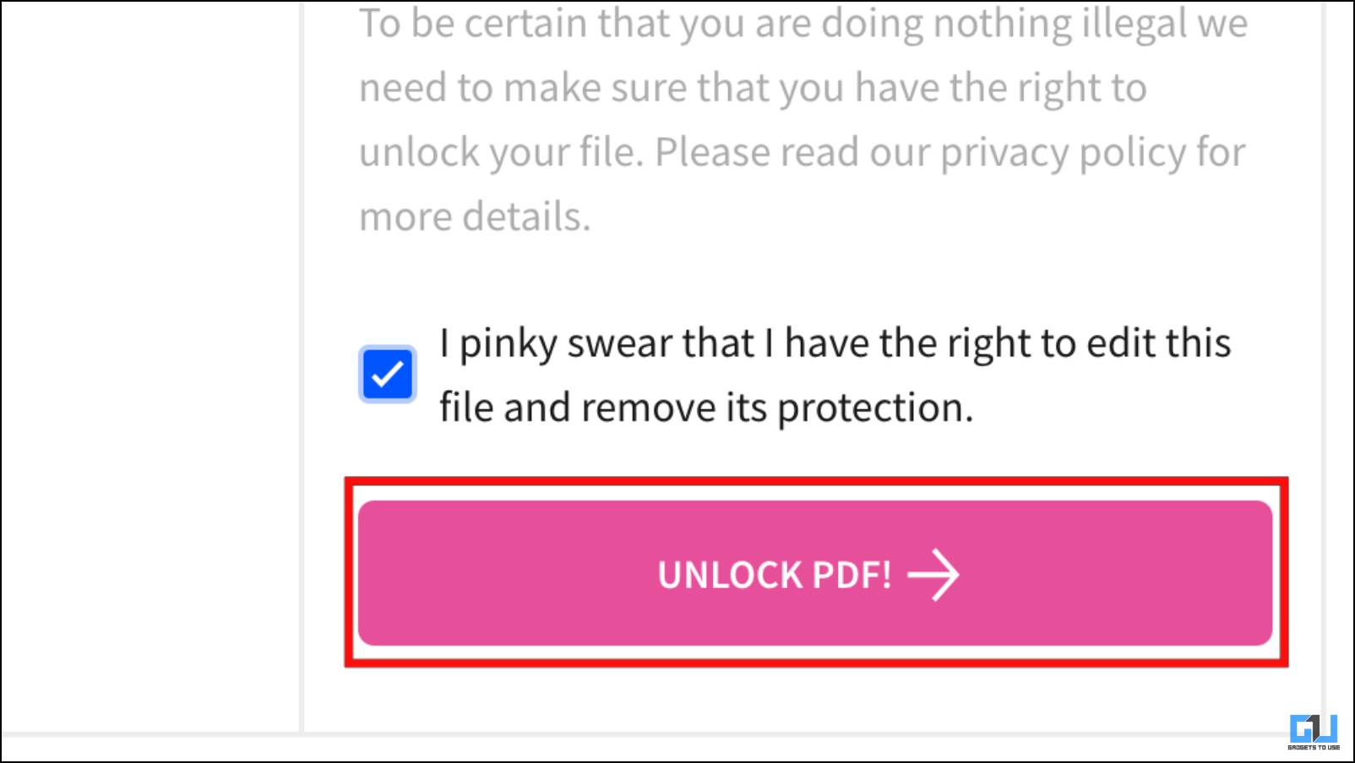Click the word 'protection.' beside the checkbox
The width and height of the screenshot is (1355, 763).
pyautogui.click(x=875, y=409)
